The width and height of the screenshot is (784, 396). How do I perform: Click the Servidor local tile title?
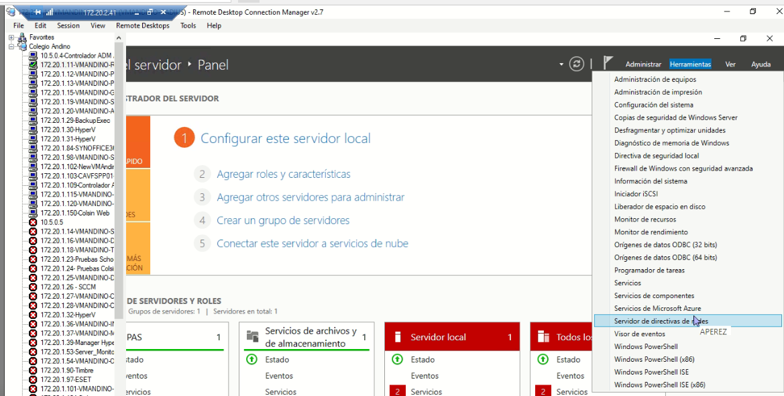(438, 338)
